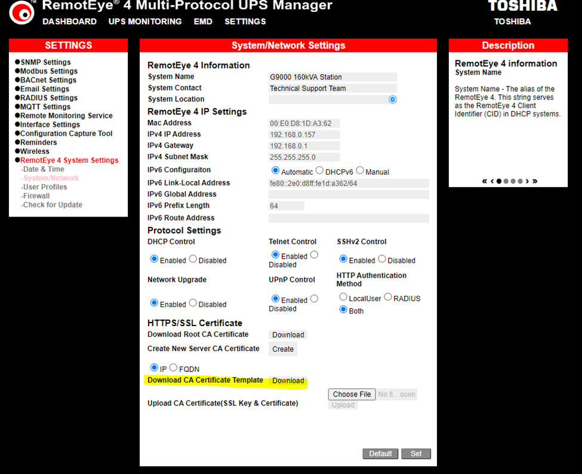The height and width of the screenshot is (474, 582).
Task: Expand RemotEye 4 System Settings in sidebar
Action: [69, 160]
